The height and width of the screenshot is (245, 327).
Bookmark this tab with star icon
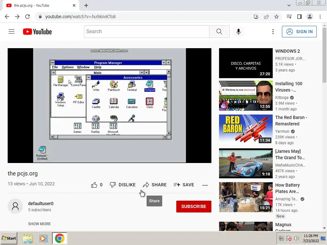coord(277,17)
